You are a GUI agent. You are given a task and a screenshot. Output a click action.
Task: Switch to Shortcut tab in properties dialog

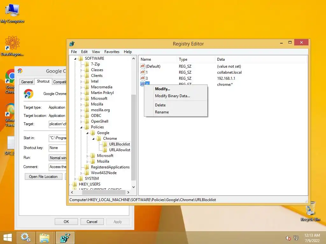[x=43, y=81]
